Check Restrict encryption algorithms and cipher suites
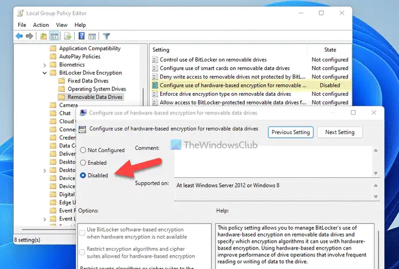 82,252
